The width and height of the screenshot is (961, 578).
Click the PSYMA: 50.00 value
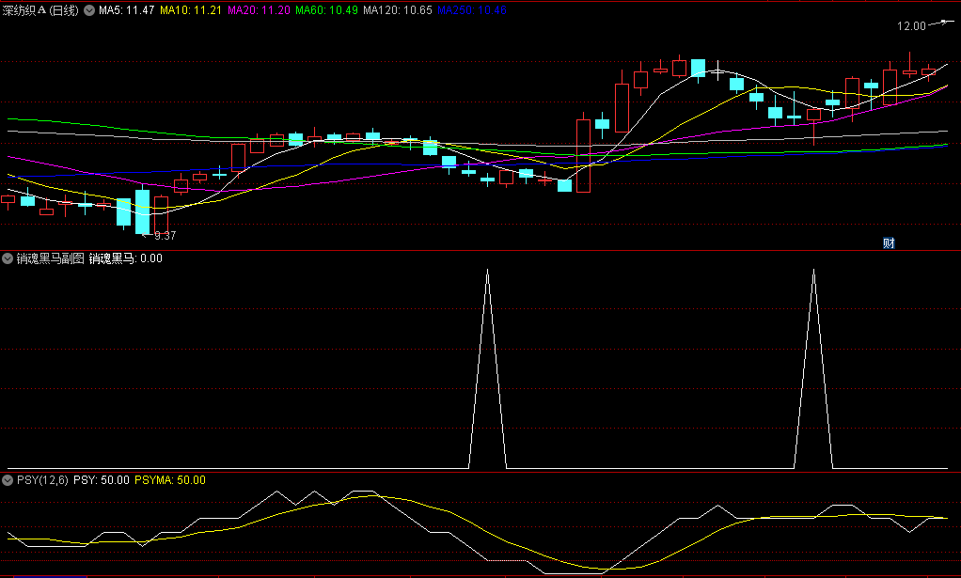(170, 480)
